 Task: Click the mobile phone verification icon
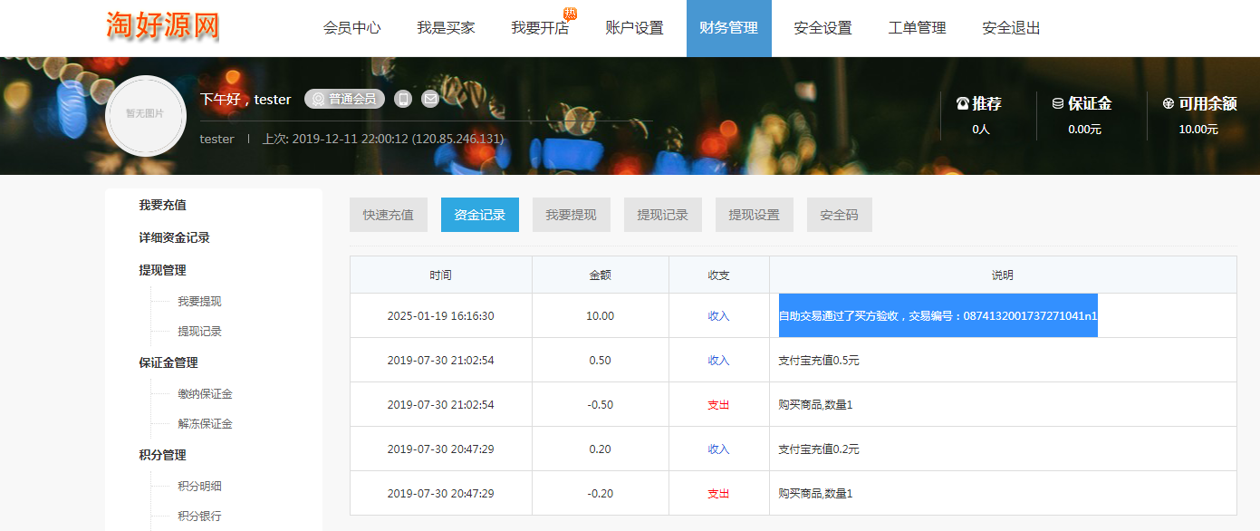click(403, 99)
